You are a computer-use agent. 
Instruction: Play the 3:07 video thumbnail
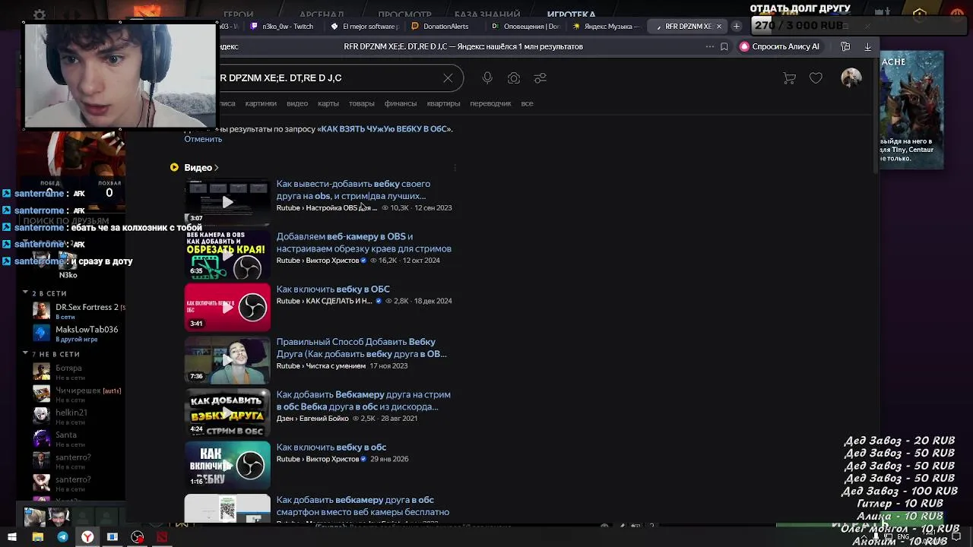coord(227,202)
